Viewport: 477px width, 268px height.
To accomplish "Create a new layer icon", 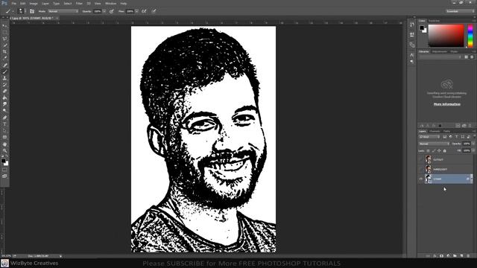I will coord(461,256).
